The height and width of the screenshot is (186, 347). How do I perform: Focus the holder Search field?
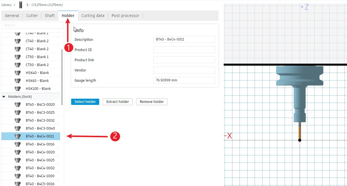(32, 25)
